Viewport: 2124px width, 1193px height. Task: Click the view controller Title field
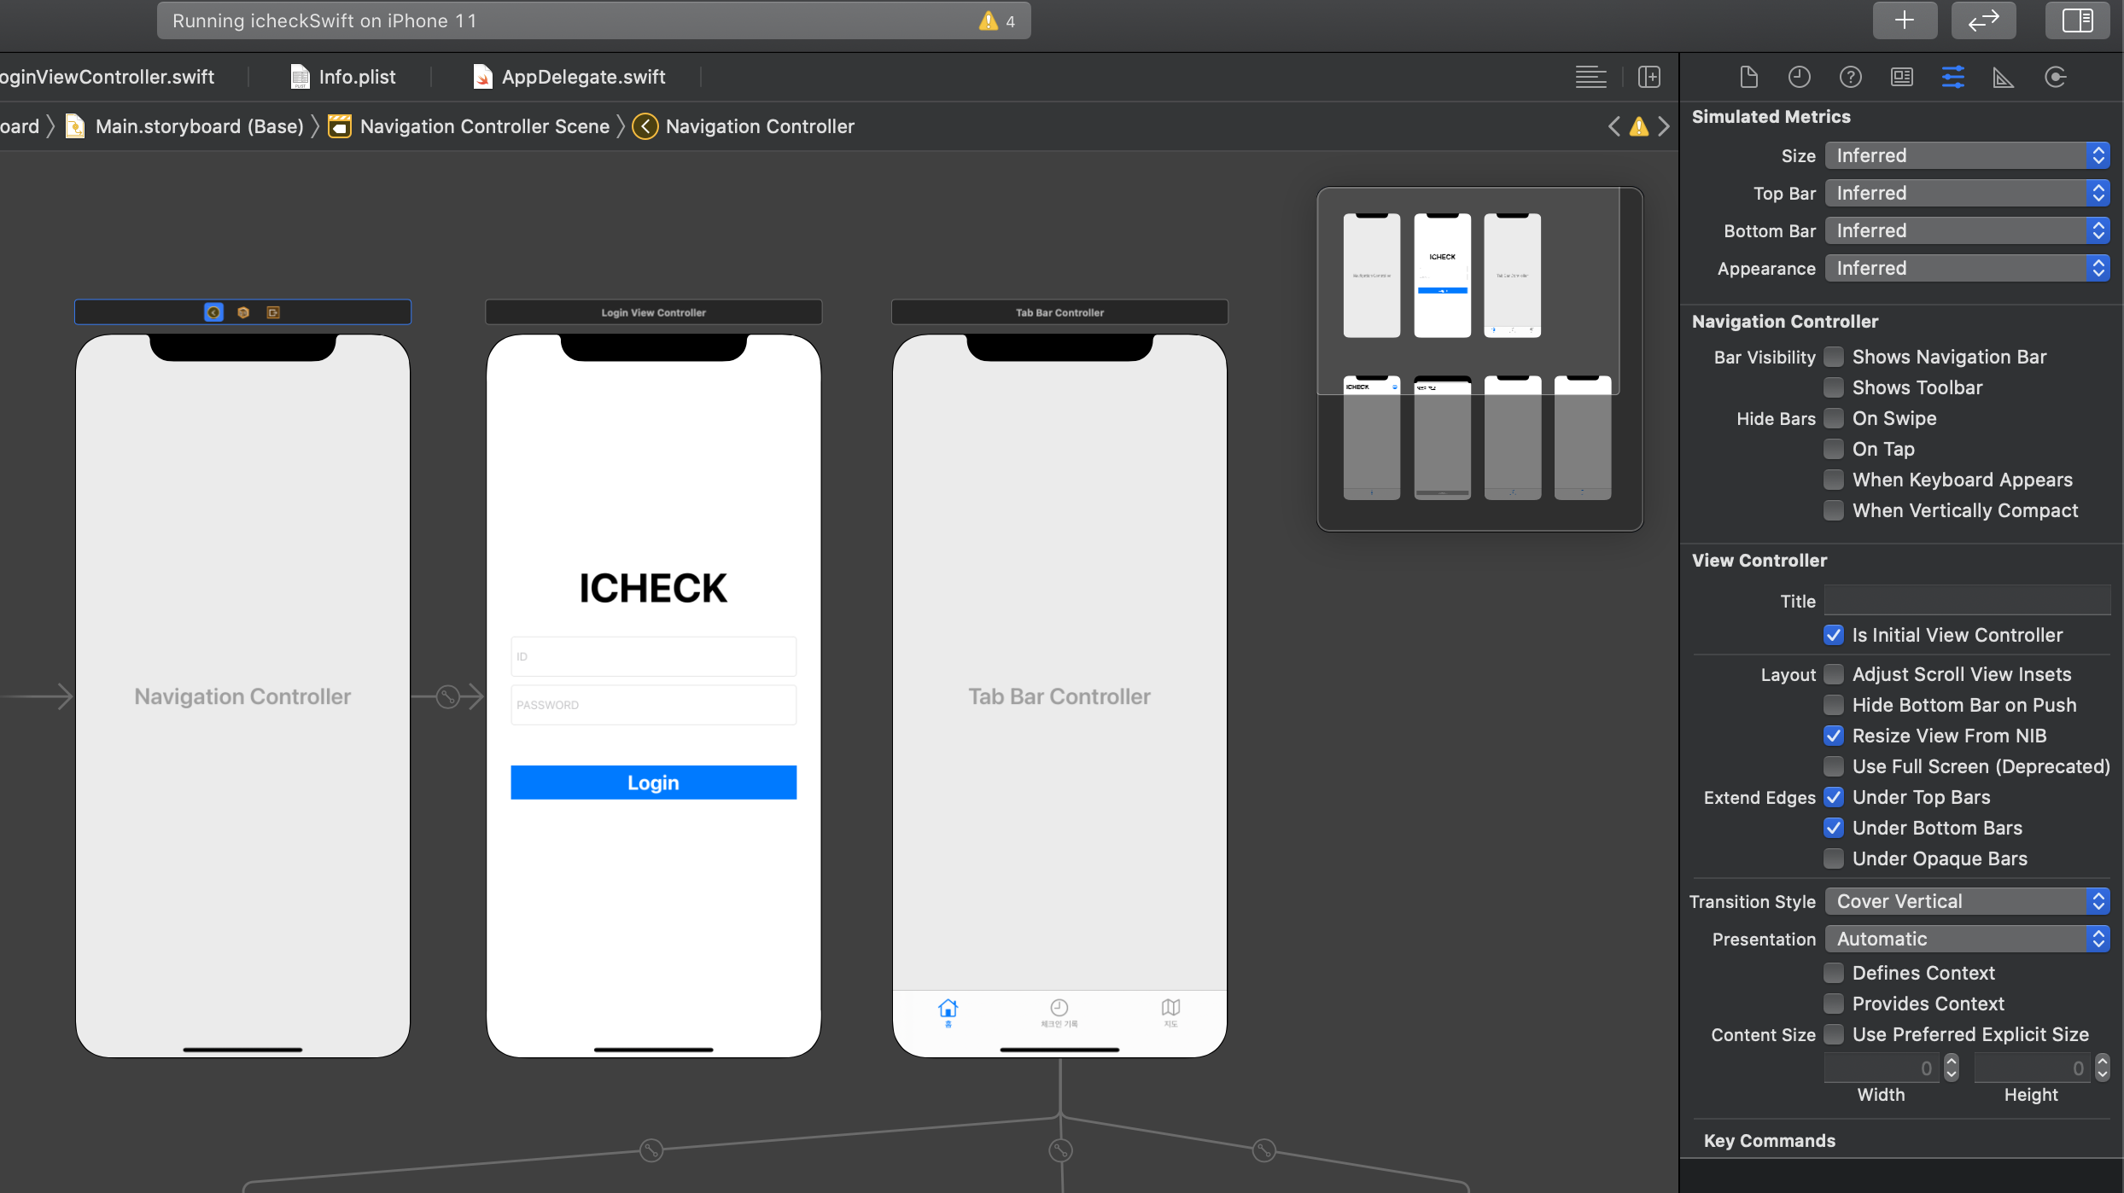1967,601
